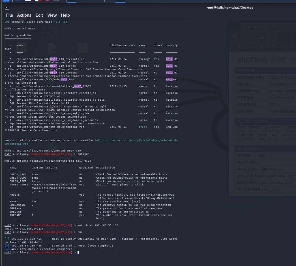The width and height of the screenshot is (296, 266).
Task: Click the 'great' rank value
Action: coord(143,127)
